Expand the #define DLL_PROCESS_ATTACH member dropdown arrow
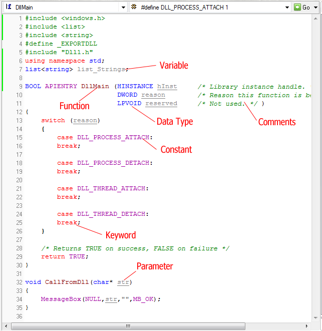This screenshot has height=331, width=322. tap(287, 8)
